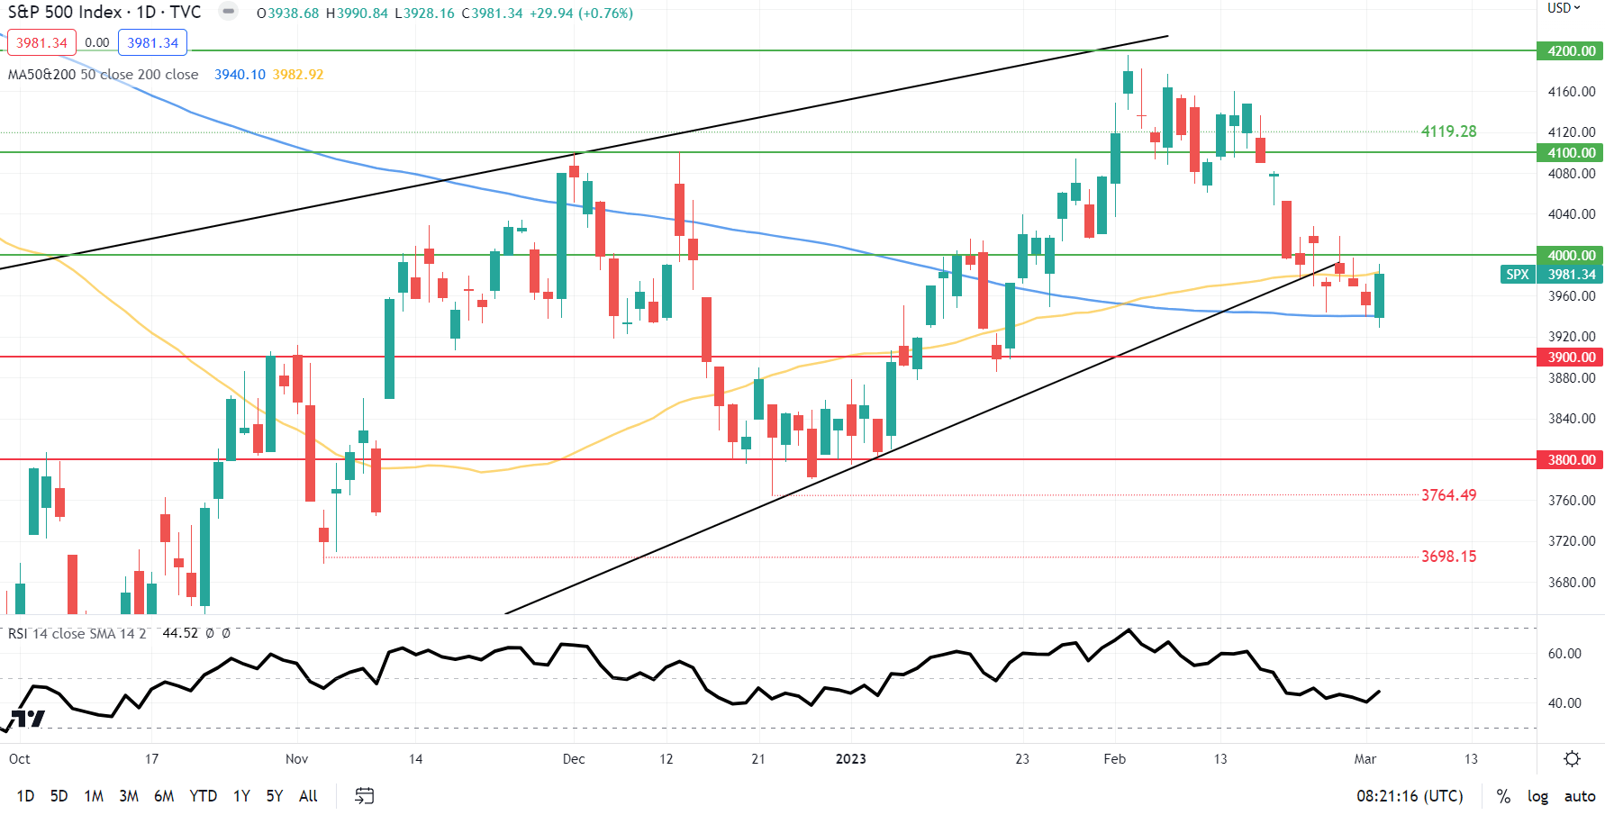Click the 4200.00 green price label
Image resolution: width=1605 pixels, height=815 pixels.
[x=1570, y=50]
